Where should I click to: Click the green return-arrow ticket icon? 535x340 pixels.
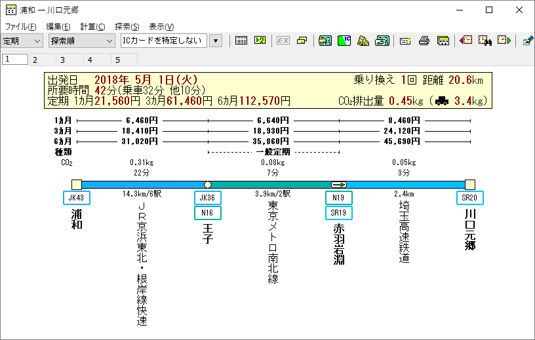(382, 41)
